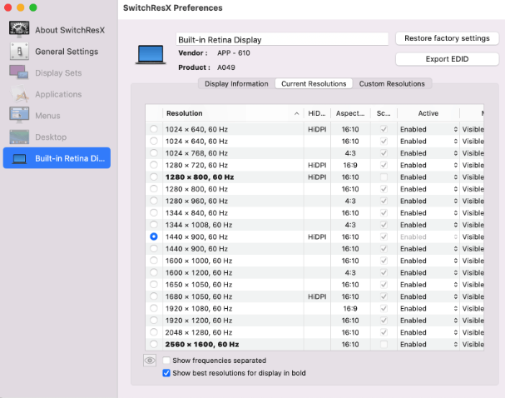Toggle the eye visibility button below table
505x398 pixels.
150,361
